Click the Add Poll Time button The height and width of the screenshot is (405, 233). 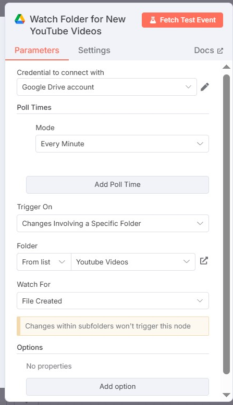117,185
